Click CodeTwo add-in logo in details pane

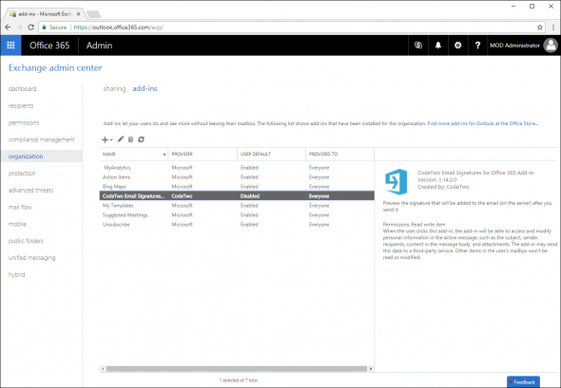click(397, 182)
